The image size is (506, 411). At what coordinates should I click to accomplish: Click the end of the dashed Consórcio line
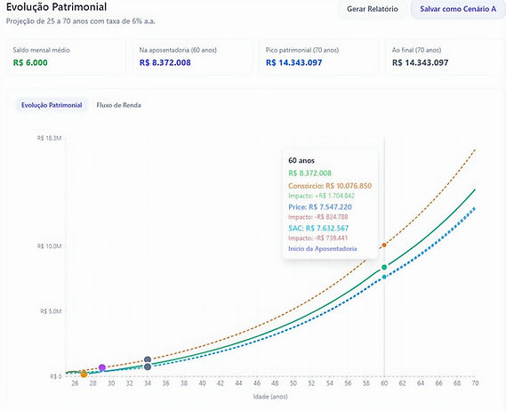coord(475,150)
